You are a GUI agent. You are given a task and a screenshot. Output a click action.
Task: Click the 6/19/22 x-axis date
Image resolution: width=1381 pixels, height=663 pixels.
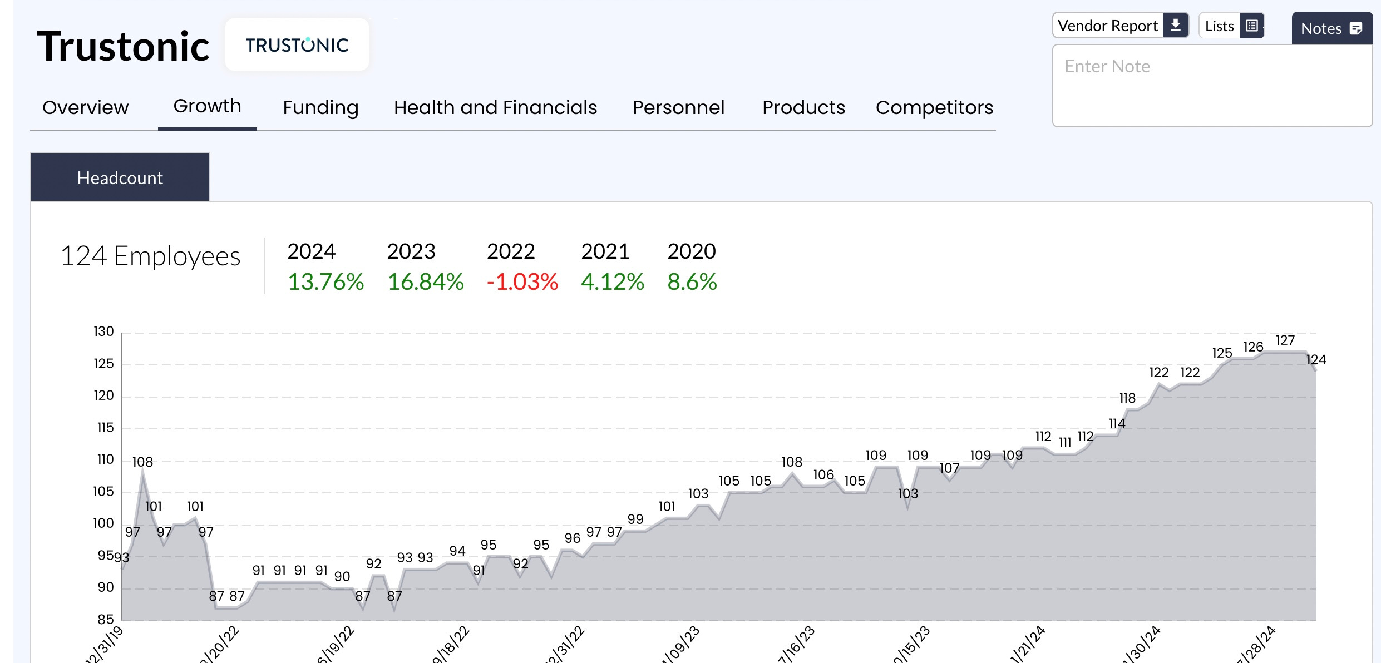[x=336, y=645]
